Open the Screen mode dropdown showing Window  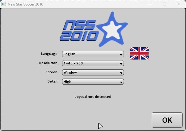(93, 73)
